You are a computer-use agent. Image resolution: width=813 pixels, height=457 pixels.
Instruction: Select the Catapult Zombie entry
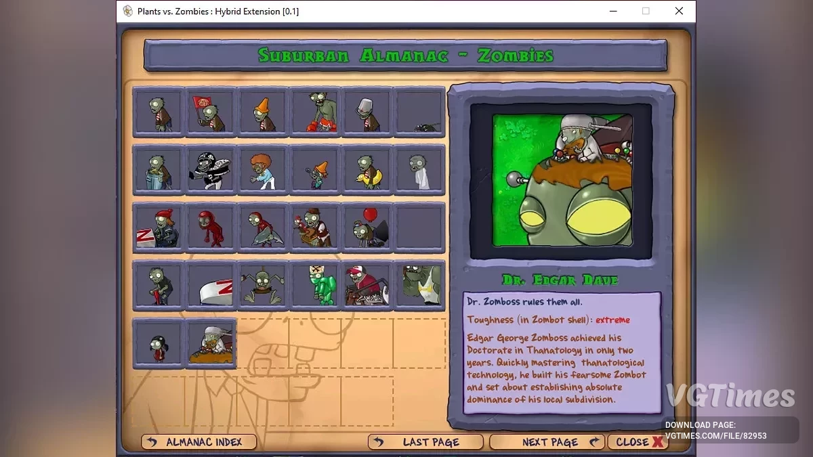pyautogui.click(x=367, y=286)
